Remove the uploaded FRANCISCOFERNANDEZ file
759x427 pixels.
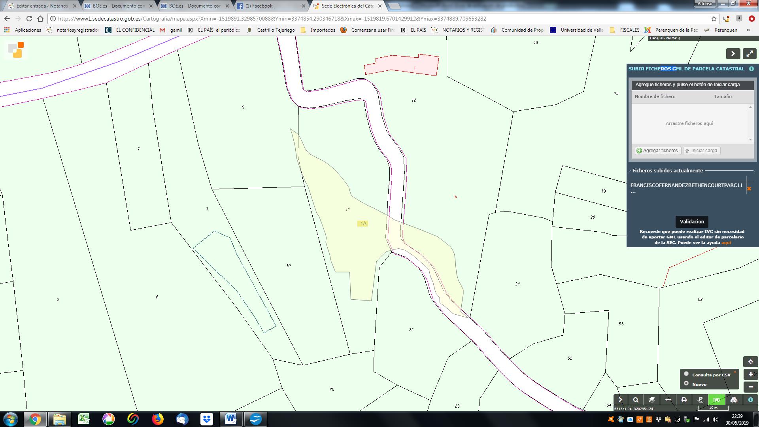click(749, 189)
